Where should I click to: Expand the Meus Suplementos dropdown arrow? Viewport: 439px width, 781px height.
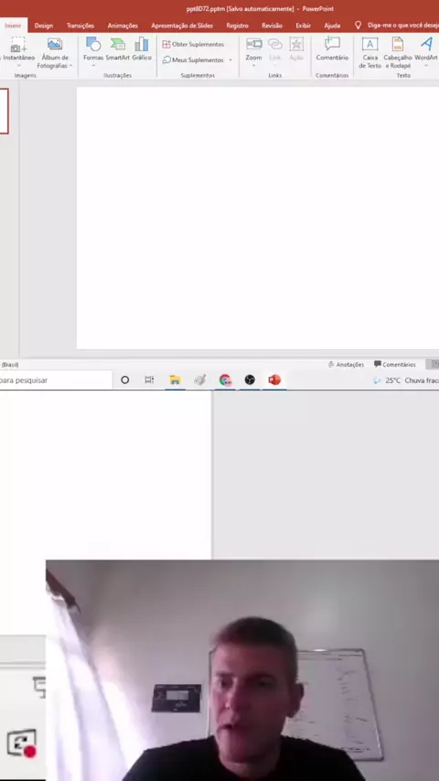(230, 59)
